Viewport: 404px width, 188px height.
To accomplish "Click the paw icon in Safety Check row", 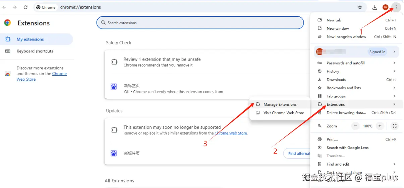I will (114, 86).
